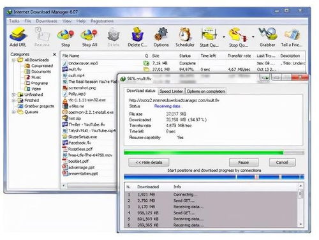This screenshot has height=240, width=319.
Task: Select the Polly.mp3 file row
Action: [x=89, y=94]
